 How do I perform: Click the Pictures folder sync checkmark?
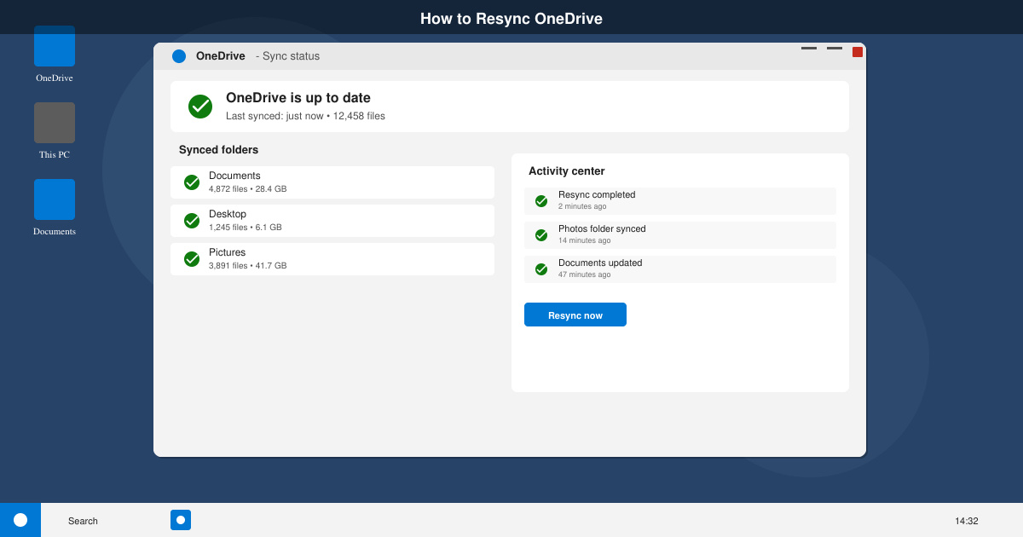(x=192, y=259)
